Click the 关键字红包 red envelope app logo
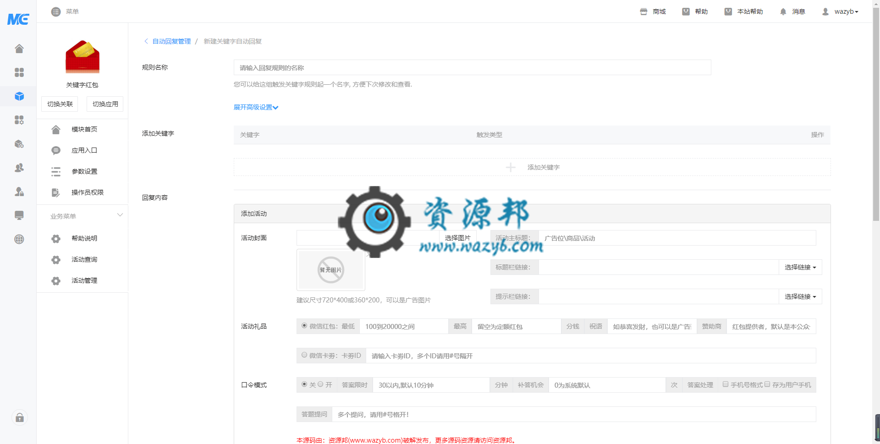This screenshot has height=444, width=880. [x=82, y=57]
